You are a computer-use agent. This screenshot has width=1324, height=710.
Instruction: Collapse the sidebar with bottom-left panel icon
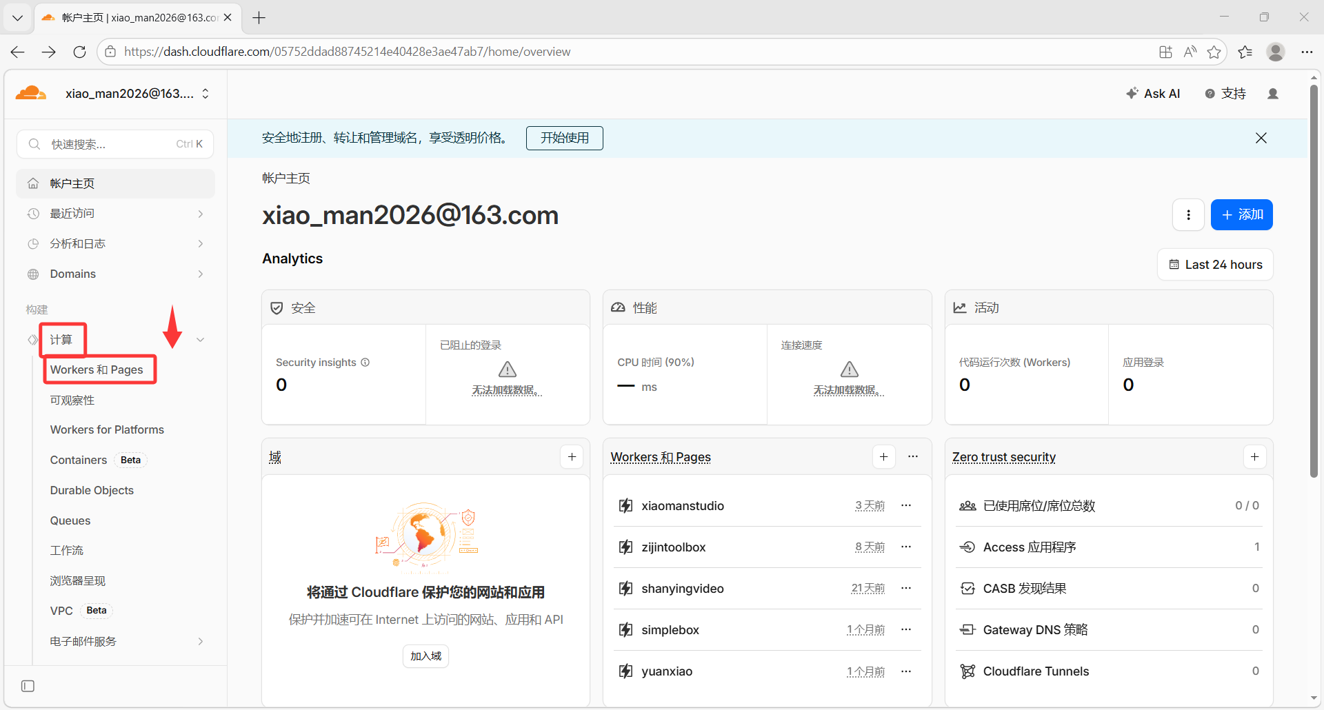click(28, 686)
